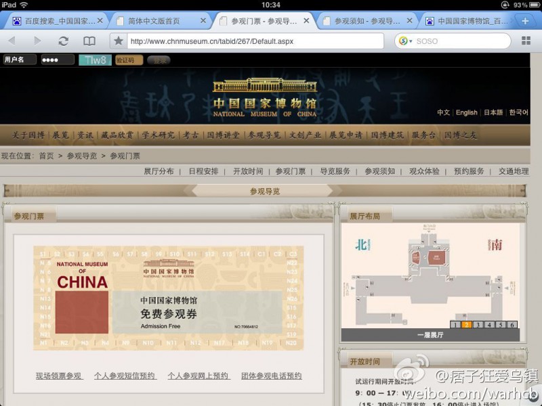Select floor 6 on hall map
Viewport: 542px width, 406px height.
click(512, 325)
